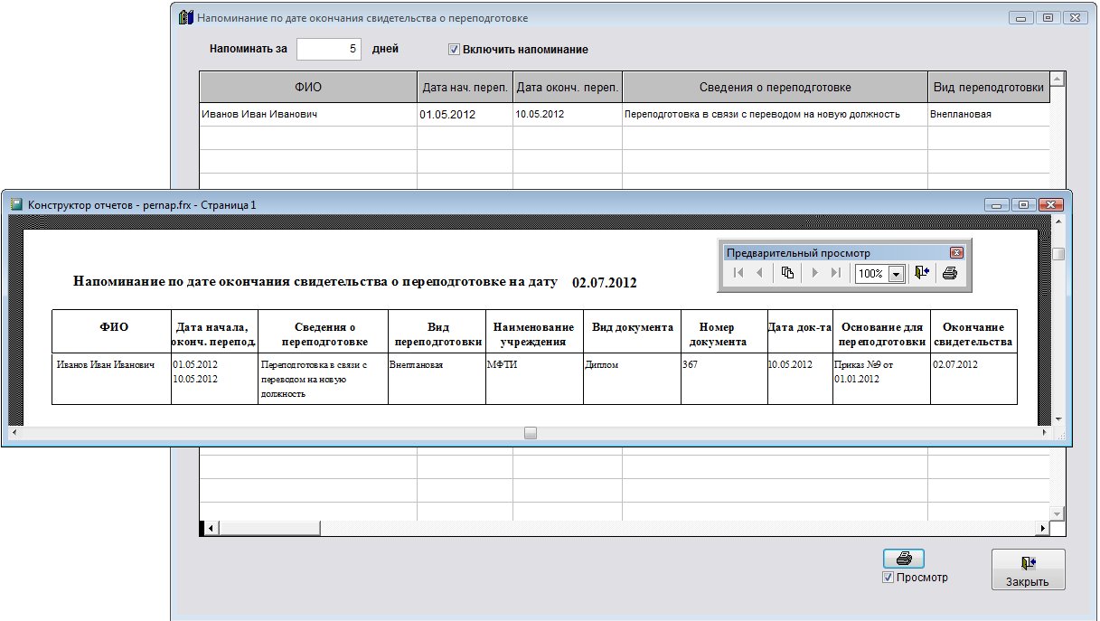Go to next page in preview toolbar
Viewport: 1100px width, 621px height.
pos(814,273)
